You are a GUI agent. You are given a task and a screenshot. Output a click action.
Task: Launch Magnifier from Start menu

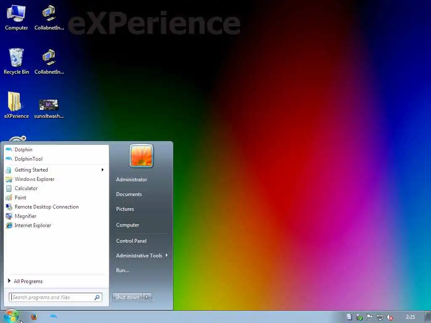click(56, 216)
